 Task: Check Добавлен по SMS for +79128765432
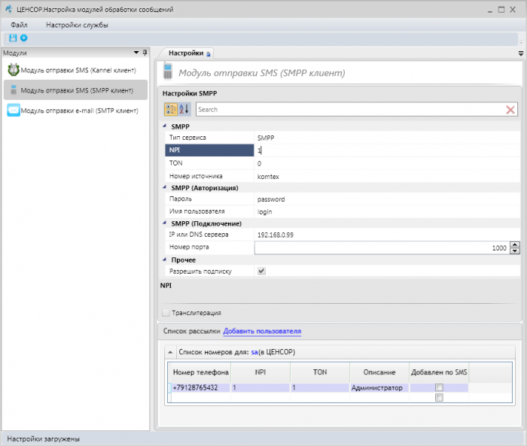coord(439,387)
